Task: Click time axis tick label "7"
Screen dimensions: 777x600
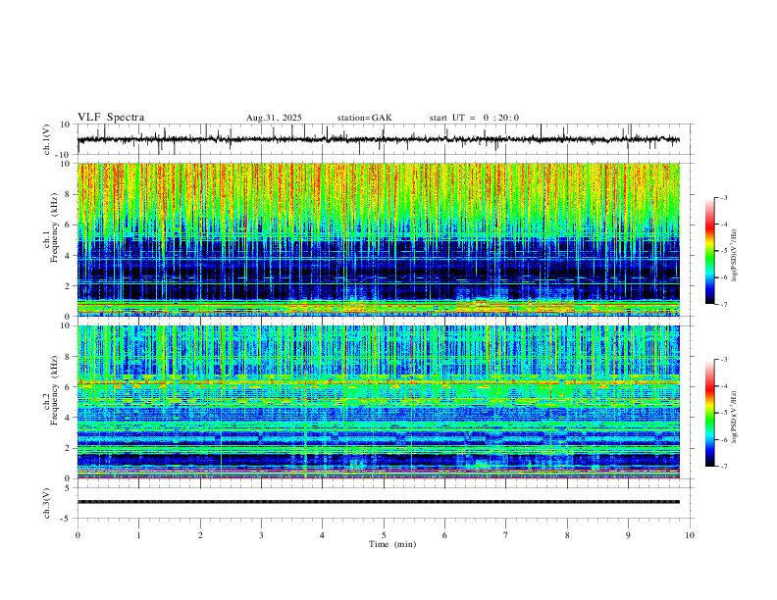Action: point(506,535)
